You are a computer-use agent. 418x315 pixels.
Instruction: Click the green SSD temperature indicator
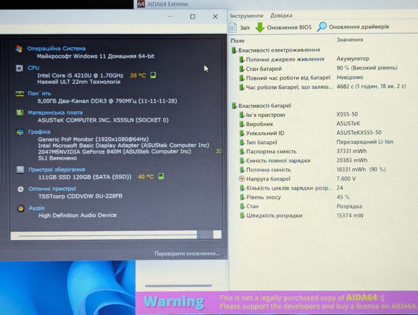point(161,176)
